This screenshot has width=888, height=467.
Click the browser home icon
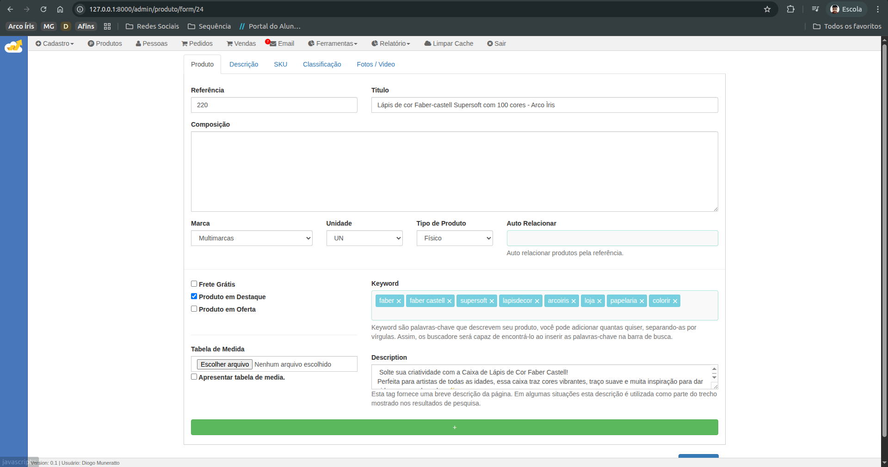click(x=60, y=9)
